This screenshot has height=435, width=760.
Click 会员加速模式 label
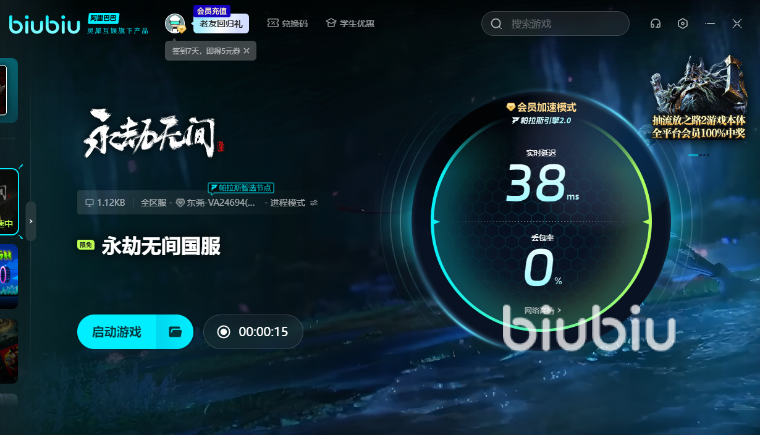tap(541, 107)
